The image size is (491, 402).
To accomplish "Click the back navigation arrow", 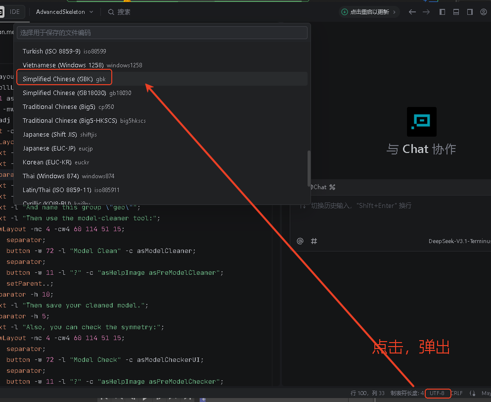I will [x=412, y=12].
